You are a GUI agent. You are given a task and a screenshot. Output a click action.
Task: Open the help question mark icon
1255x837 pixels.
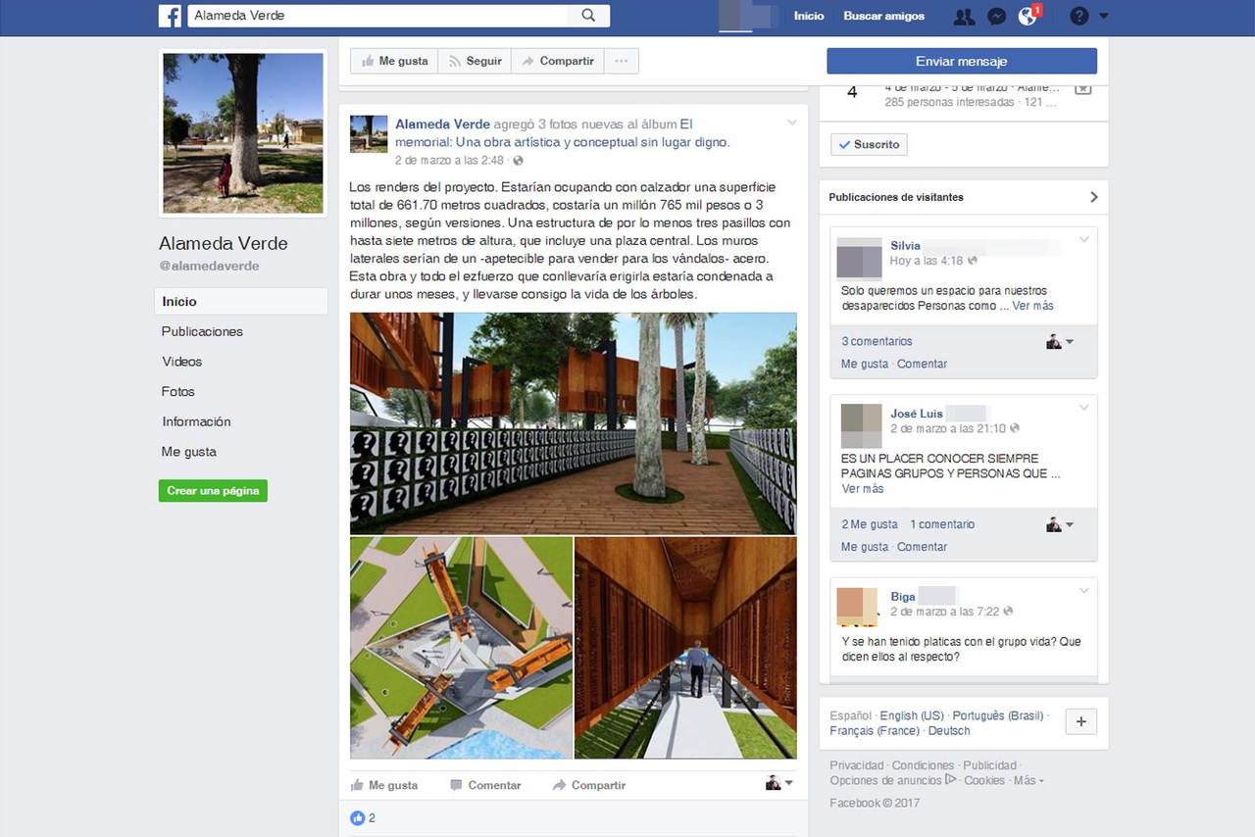point(1079,16)
